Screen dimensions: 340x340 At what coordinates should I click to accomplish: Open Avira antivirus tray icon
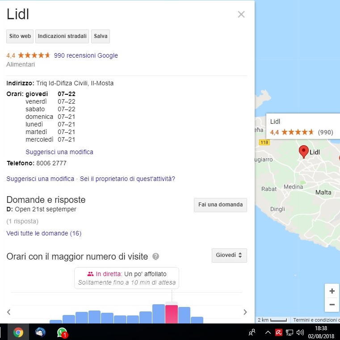pyautogui.click(x=279, y=332)
